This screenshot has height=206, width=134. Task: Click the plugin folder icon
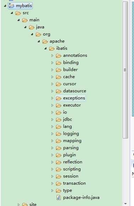click(x=58, y=155)
